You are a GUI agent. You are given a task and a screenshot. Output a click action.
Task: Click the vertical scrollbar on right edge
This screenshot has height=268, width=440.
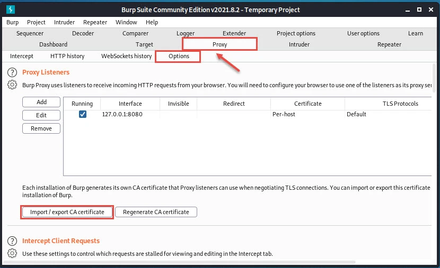click(434, 78)
